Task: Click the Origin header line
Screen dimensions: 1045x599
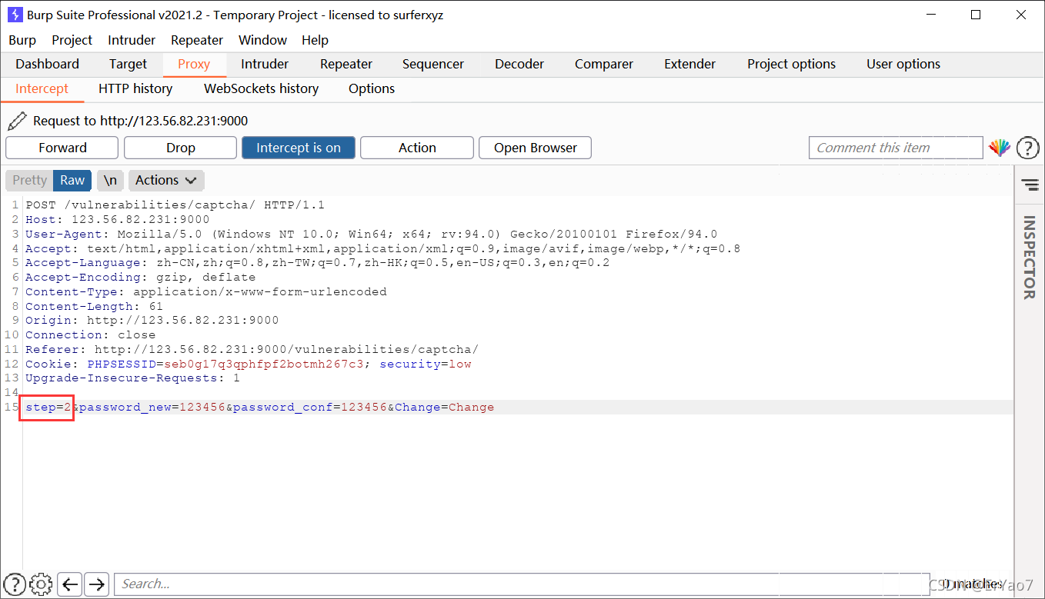Action: click(x=152, y=321)
